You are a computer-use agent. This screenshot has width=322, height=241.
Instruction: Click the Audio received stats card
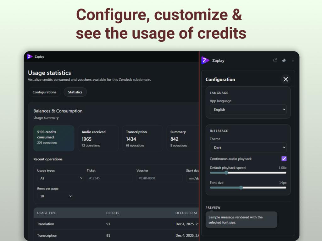(x=98, y=138)
